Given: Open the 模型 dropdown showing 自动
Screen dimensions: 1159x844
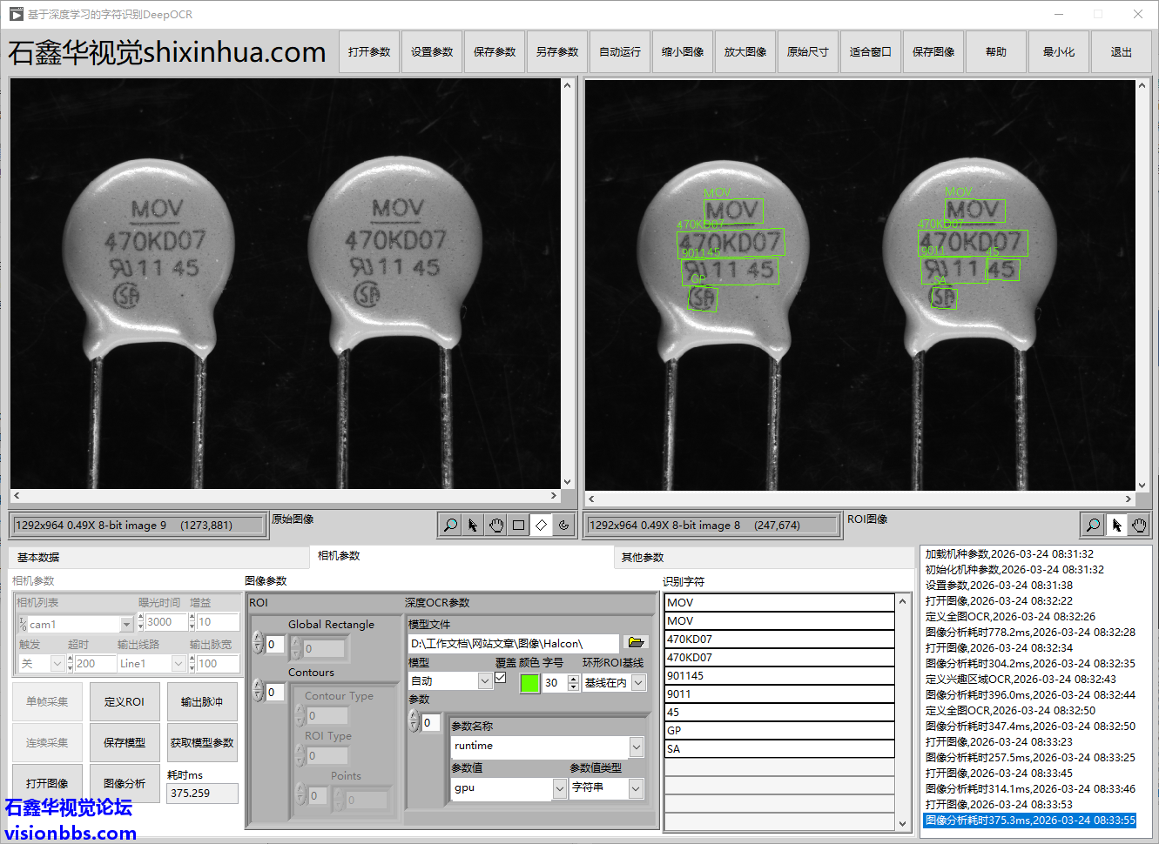Looking at the screenshot, I should (485, 682).
